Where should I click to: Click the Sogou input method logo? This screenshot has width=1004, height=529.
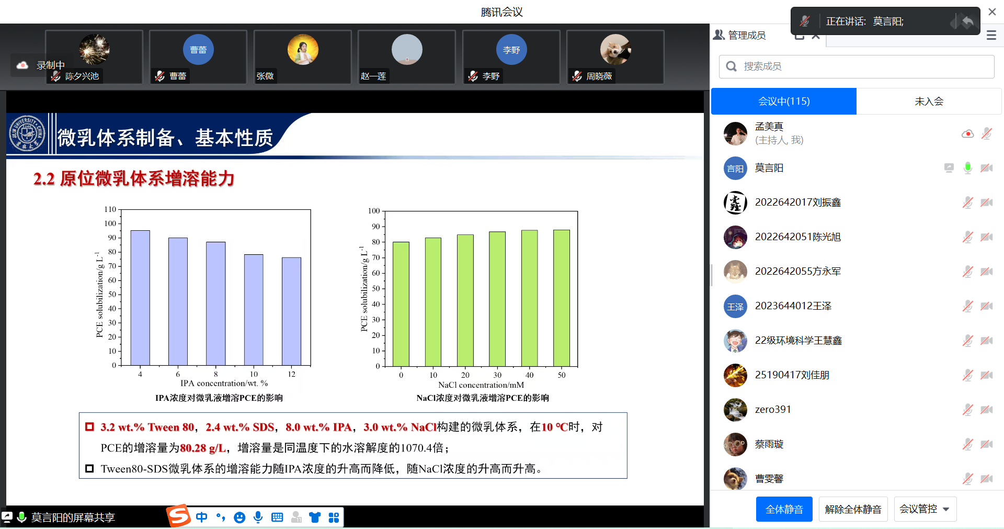179,516
